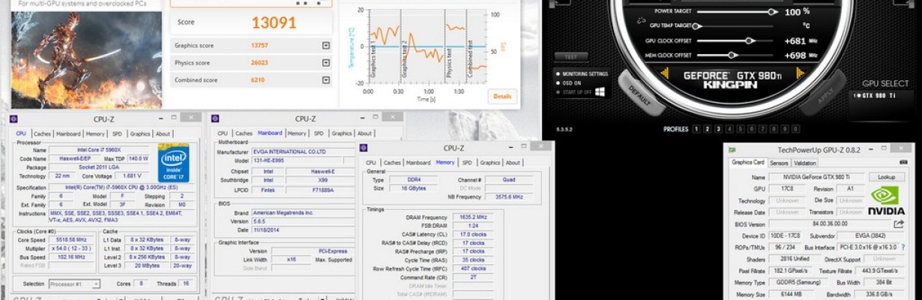Click the Test button in Precision X

click(570, 57)
